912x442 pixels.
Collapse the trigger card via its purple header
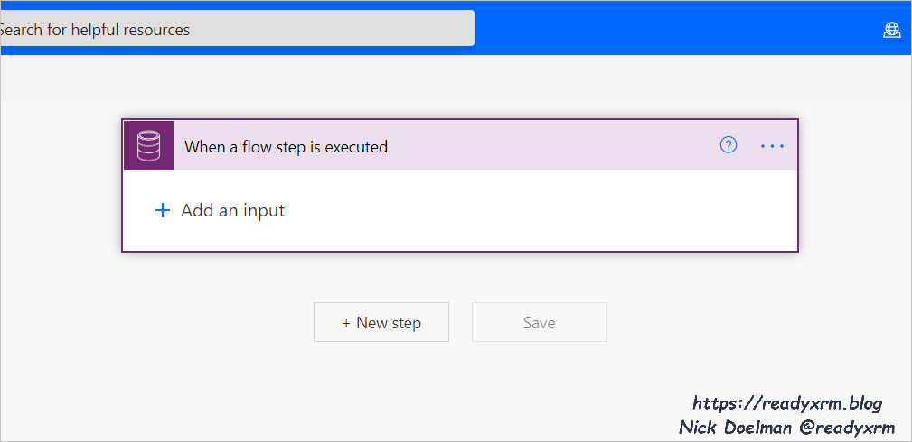coord(542,145)
